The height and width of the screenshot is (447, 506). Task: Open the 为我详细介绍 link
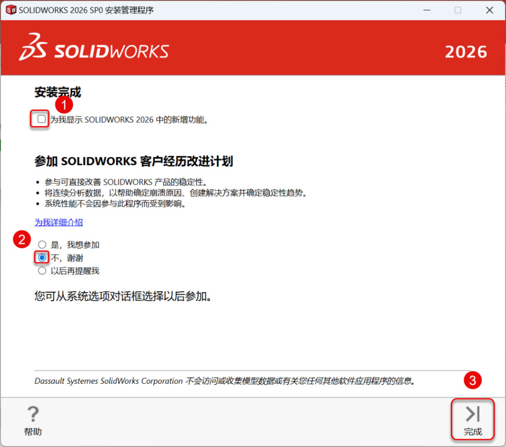tap(59, 223)
